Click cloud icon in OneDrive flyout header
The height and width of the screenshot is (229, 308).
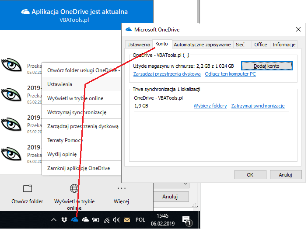point(25,12)
